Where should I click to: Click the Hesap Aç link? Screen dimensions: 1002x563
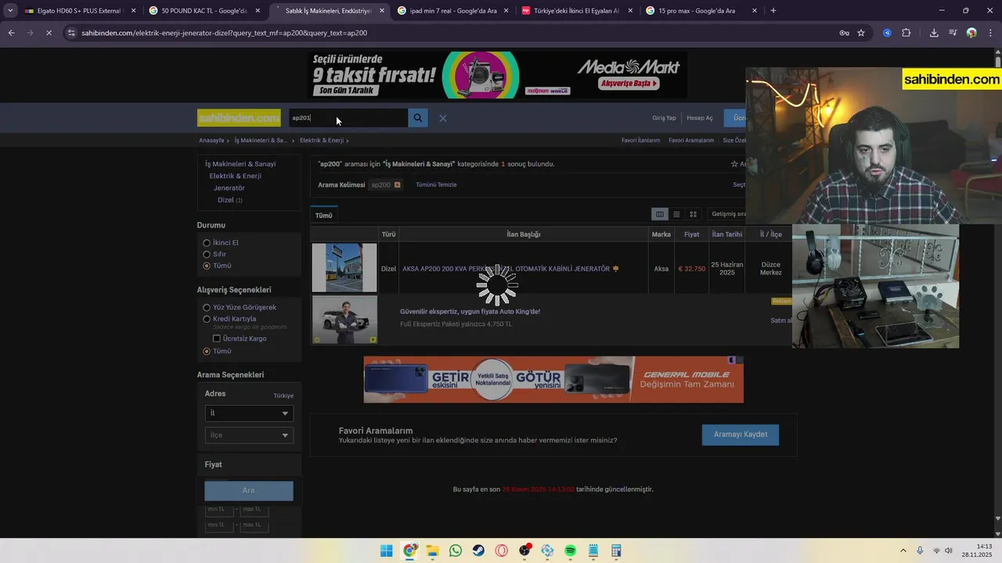click(x=700, y=118)
